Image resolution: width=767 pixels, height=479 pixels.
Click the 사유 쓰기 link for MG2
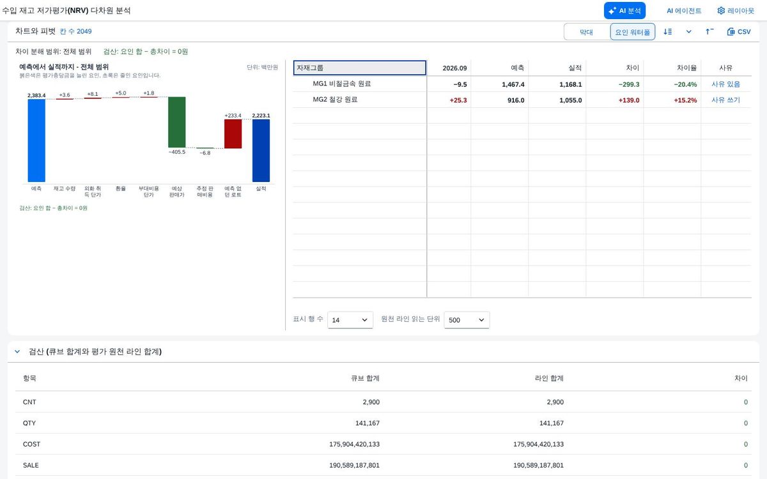[x=725, y=100]
